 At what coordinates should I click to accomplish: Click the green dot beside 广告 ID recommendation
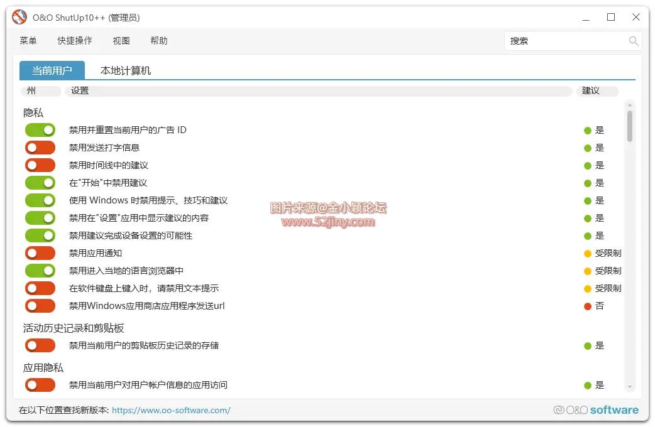[587, 131]
